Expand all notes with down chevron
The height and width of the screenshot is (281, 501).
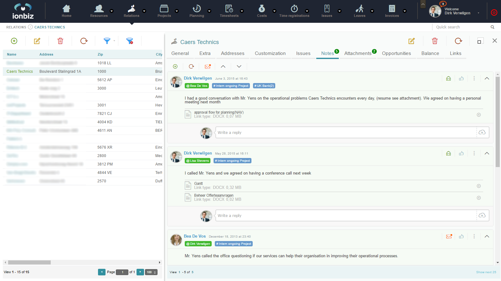239,66
